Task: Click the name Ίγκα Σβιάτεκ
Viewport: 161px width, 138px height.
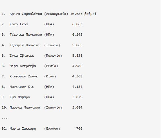Action: pos(22,56)
